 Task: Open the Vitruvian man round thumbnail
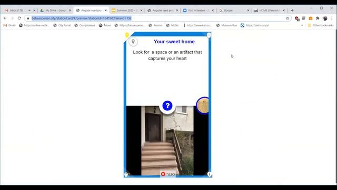[202, 106]
